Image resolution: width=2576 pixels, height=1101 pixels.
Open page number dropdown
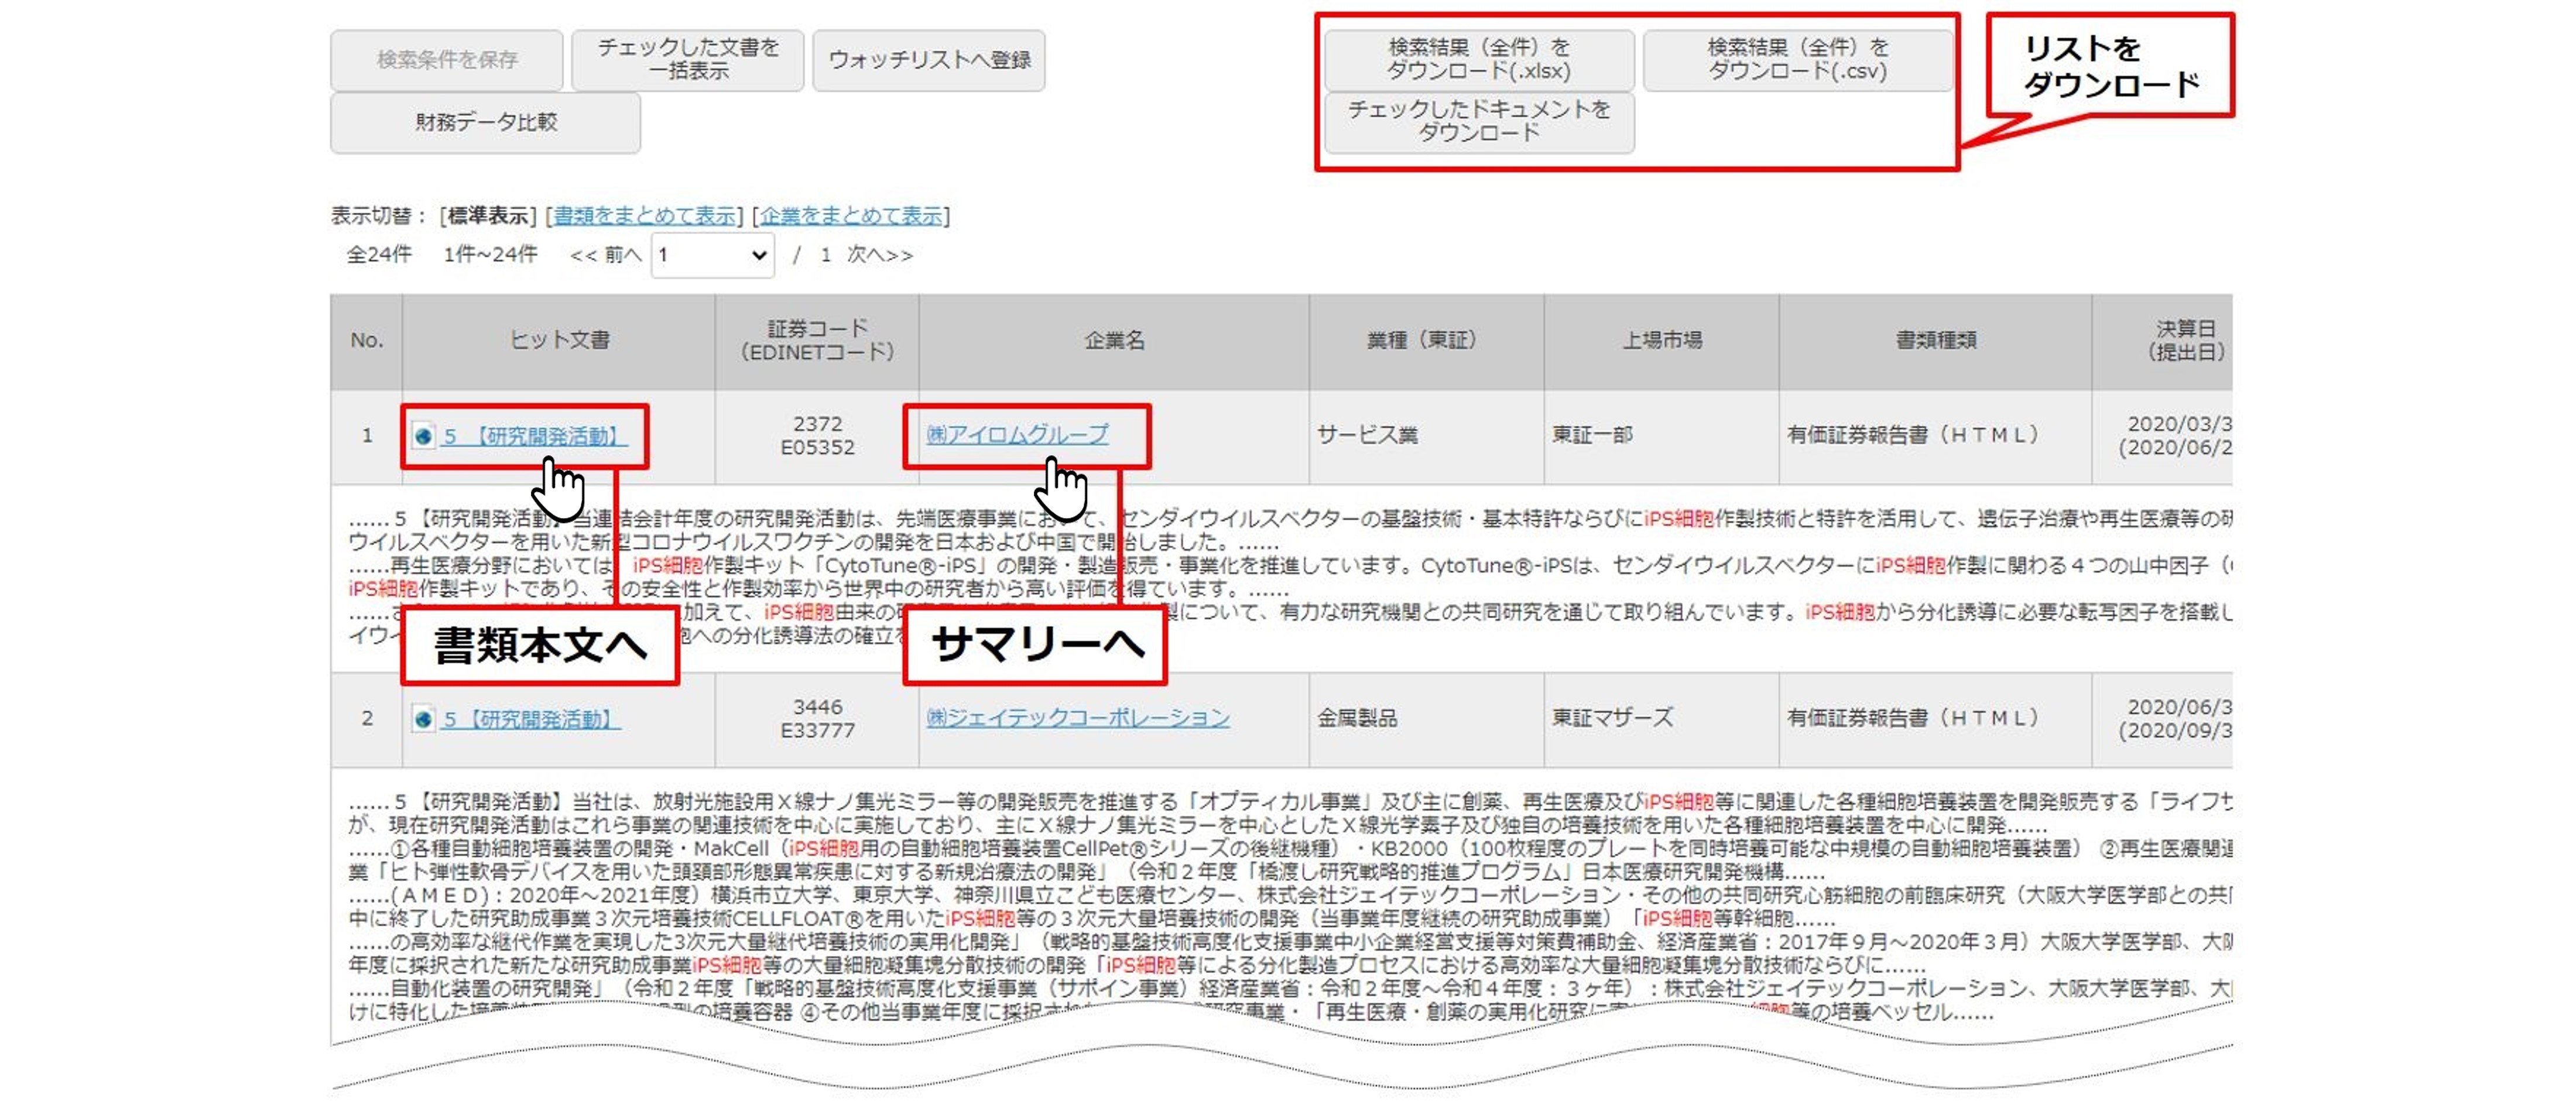coord(712,255)
